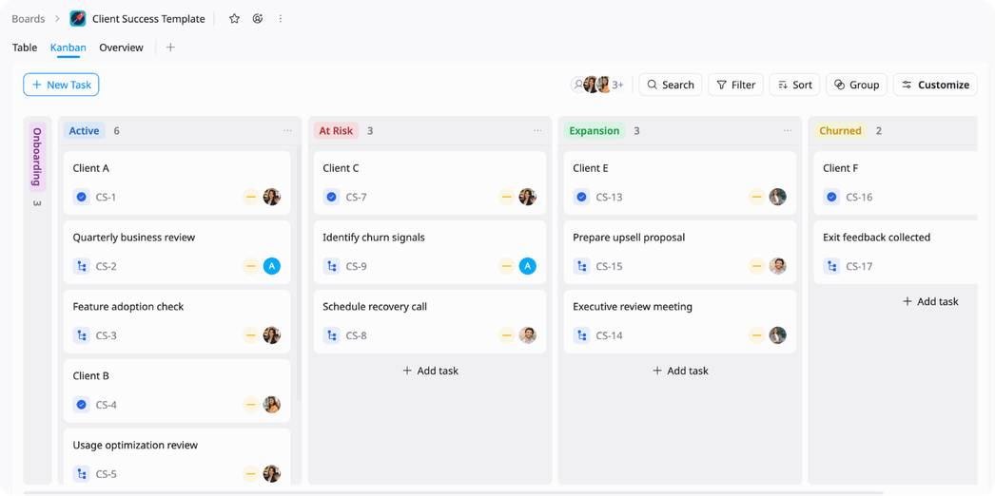This screenshot has width=995, height=496.
Task: Click the Active column vertical scrollbar
Action: pos(300,274)
